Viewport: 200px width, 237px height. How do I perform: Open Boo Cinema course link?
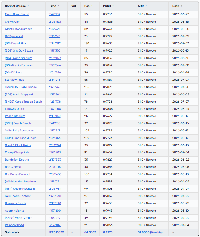pos(13,167)
